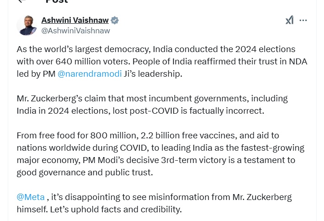Viewport: 324px width, 221px height.
Task: Open the @Meta mention link
Action: [31, 197]
